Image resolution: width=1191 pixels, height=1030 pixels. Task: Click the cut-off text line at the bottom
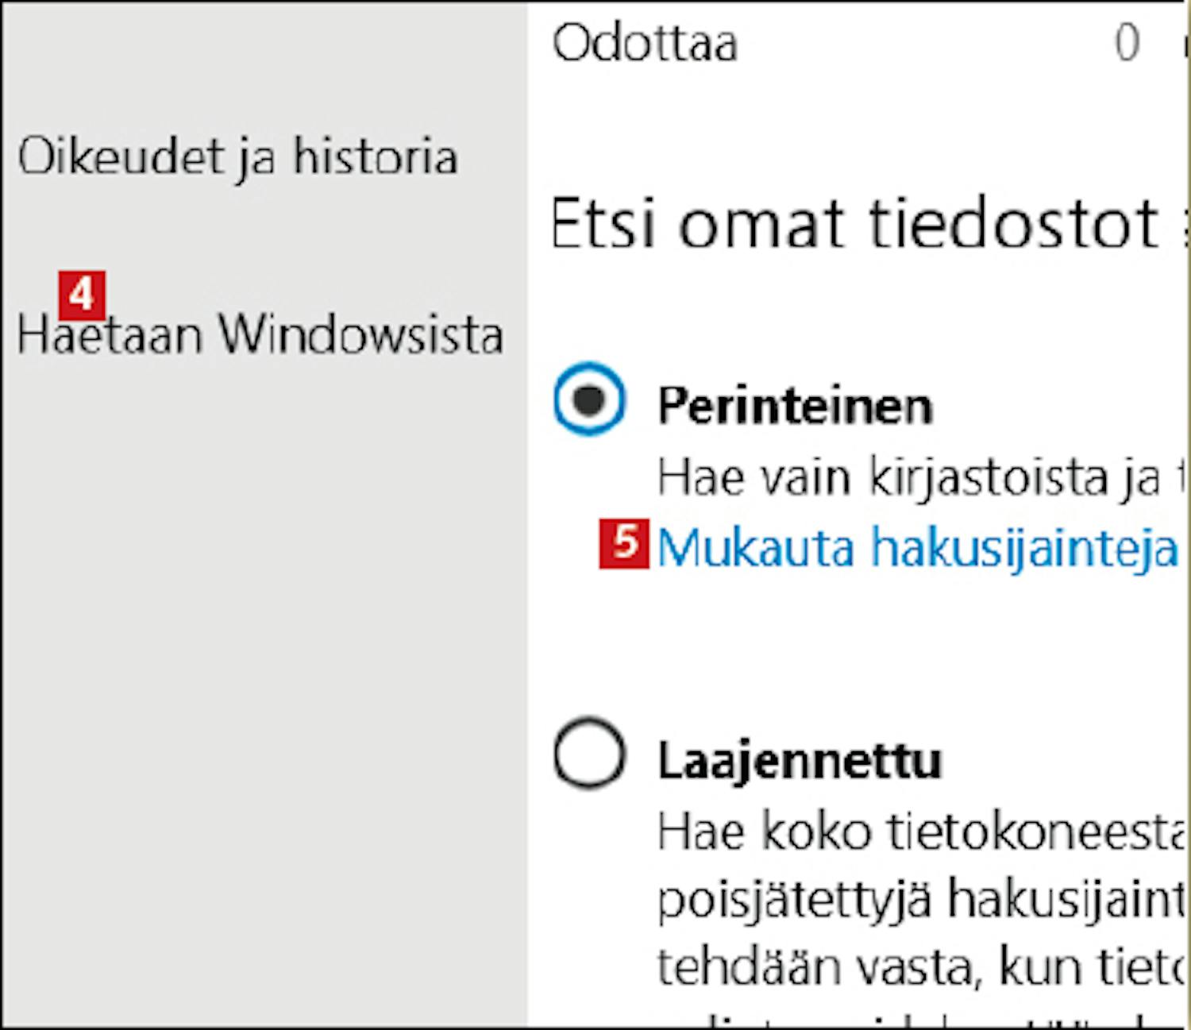point(923,1018)
